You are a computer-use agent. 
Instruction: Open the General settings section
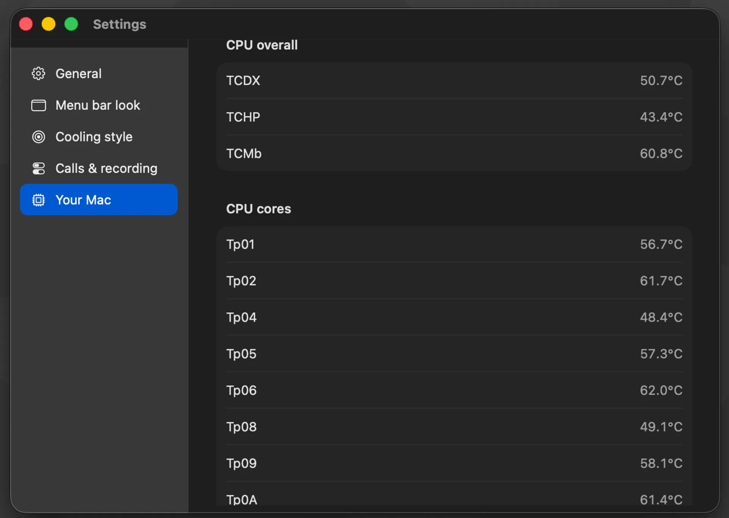99,74
